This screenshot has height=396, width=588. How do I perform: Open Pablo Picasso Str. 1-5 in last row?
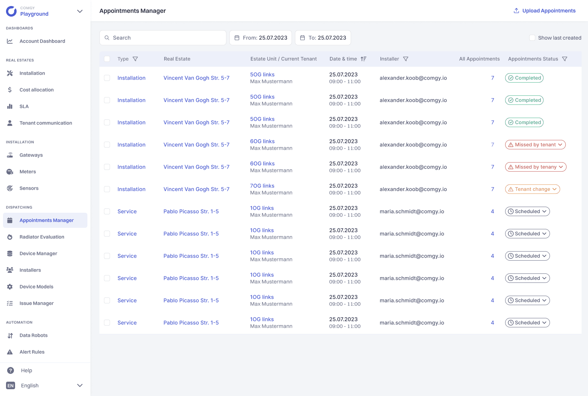[x=191, y=322]
